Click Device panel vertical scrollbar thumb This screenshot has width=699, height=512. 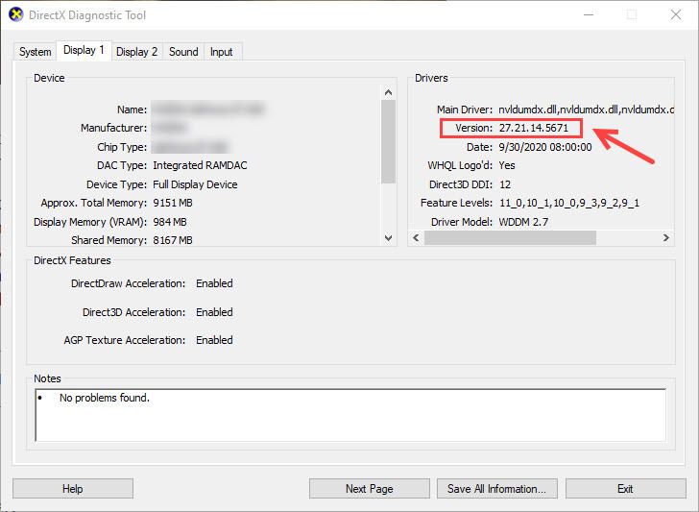[x=388, y=141]
